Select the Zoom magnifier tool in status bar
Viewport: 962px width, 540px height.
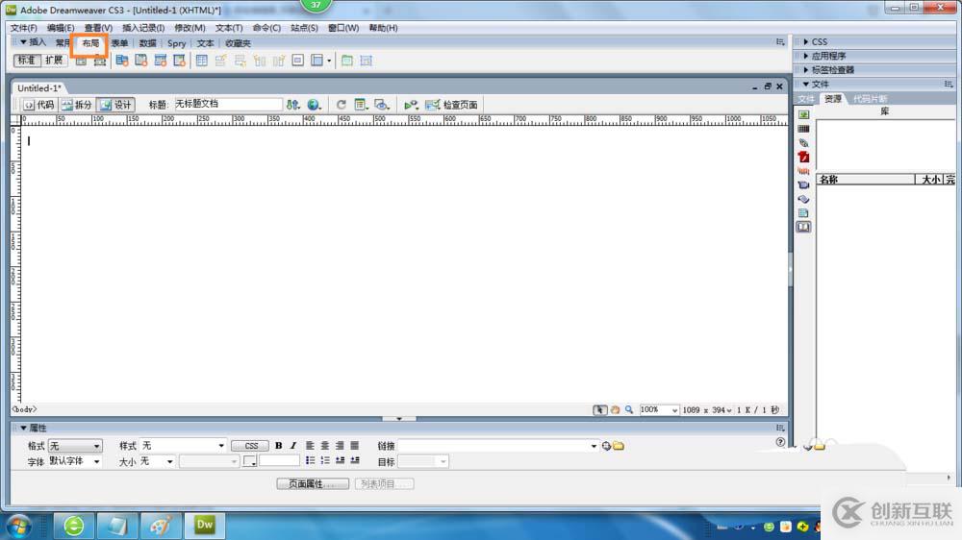point(629,409)
